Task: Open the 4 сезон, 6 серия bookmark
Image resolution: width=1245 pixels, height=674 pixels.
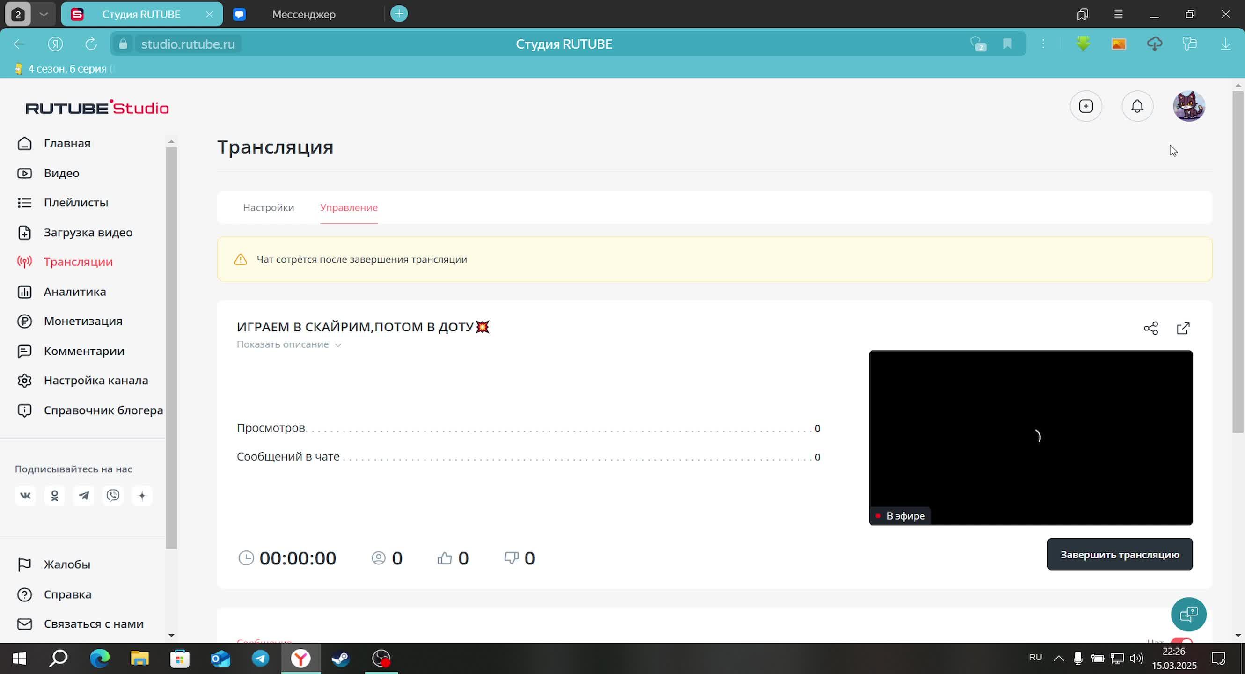Action: (x=63, y=69)
